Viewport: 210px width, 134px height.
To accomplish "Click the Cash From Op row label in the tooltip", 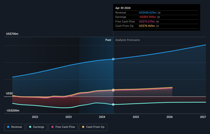I will tap(124, 26).
